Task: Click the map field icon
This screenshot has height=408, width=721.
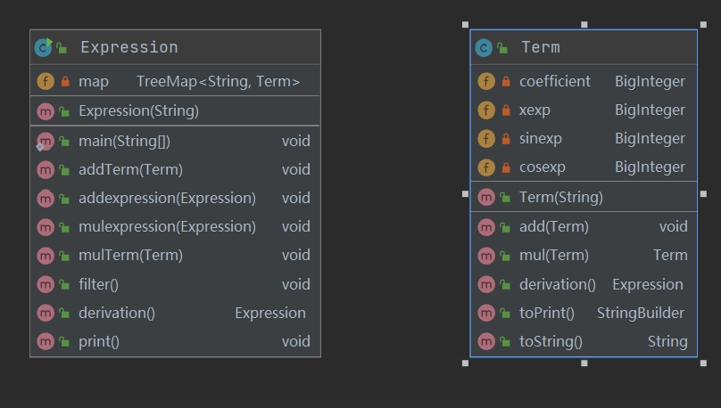Action: point(46,82)
